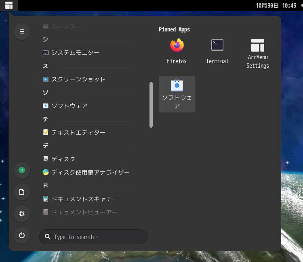Click the カレンダー icon at list top
This screenshot has height=262, width=303.
coord(46,26)
